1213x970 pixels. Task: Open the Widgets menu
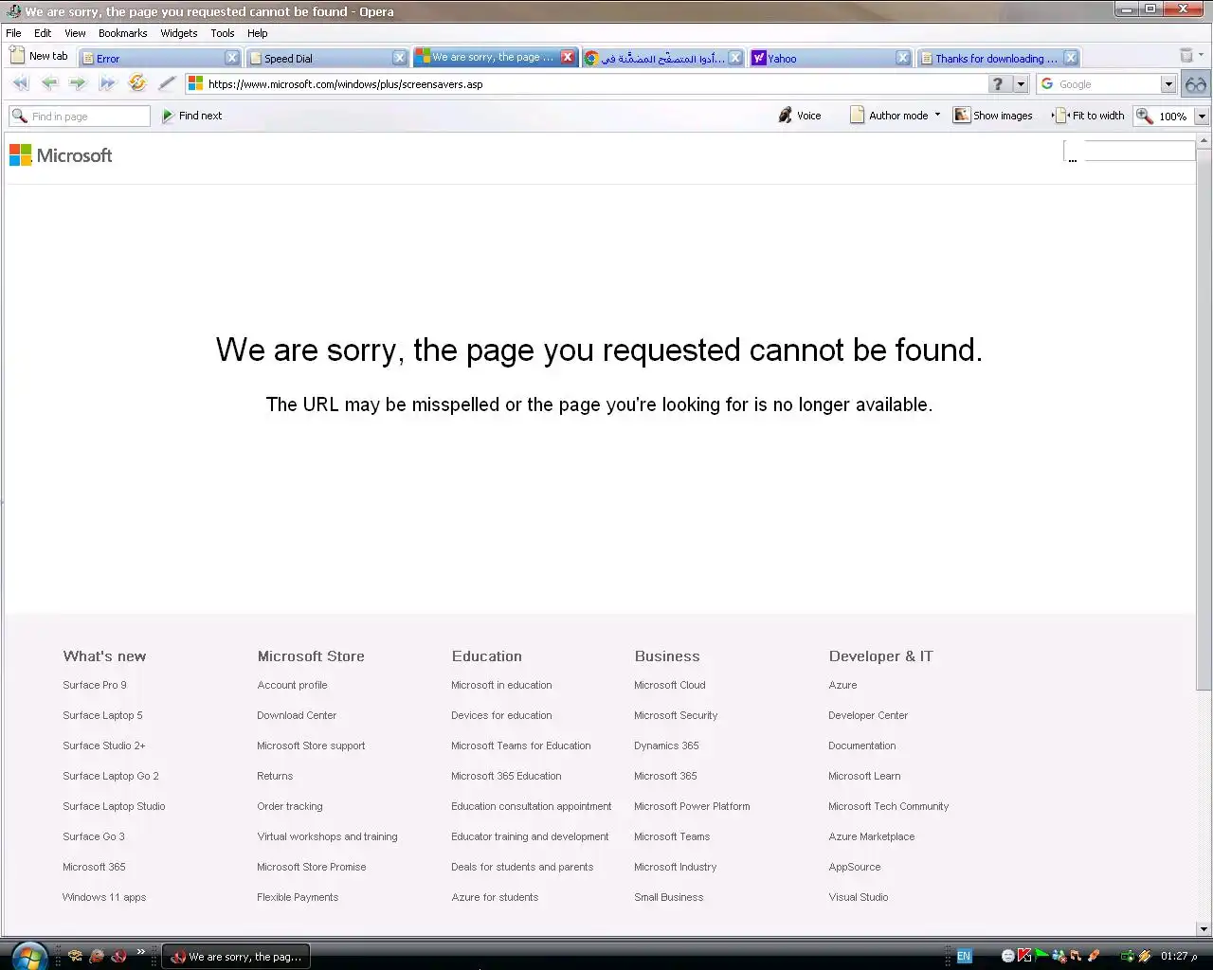coord(179,33)
